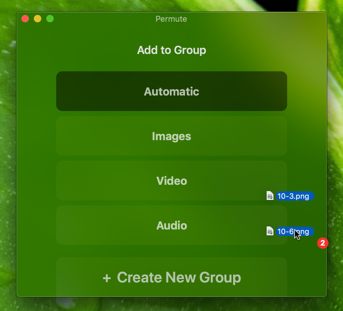Click the Permute window title
343x311 pixels.
[171, 19]
